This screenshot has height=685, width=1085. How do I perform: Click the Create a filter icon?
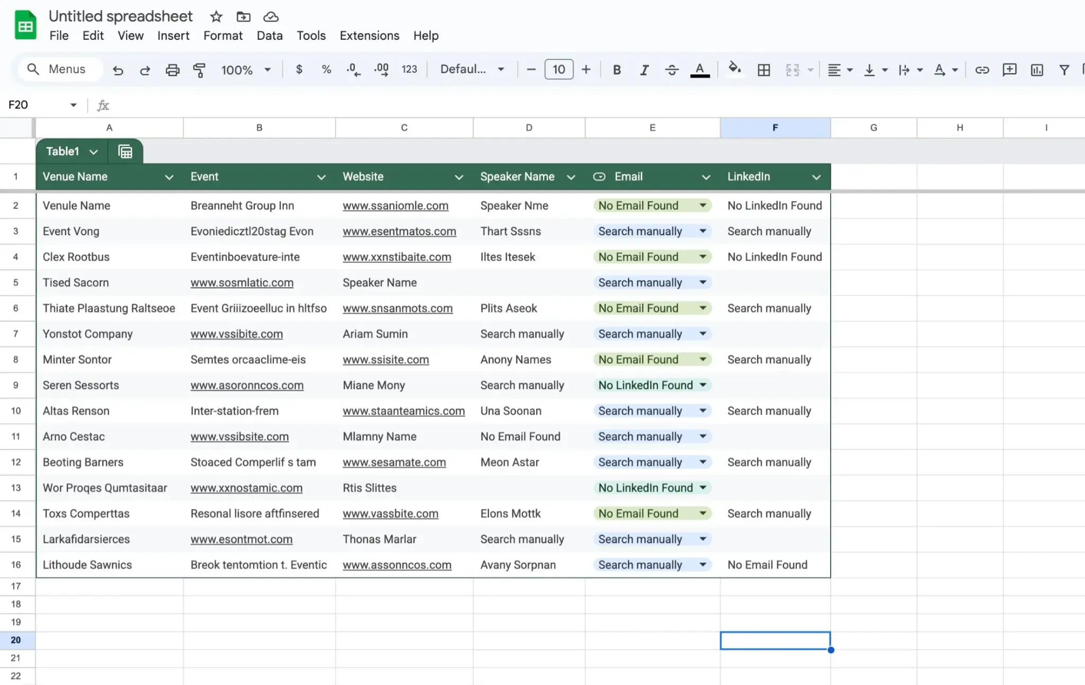(x=1064, y=69)
